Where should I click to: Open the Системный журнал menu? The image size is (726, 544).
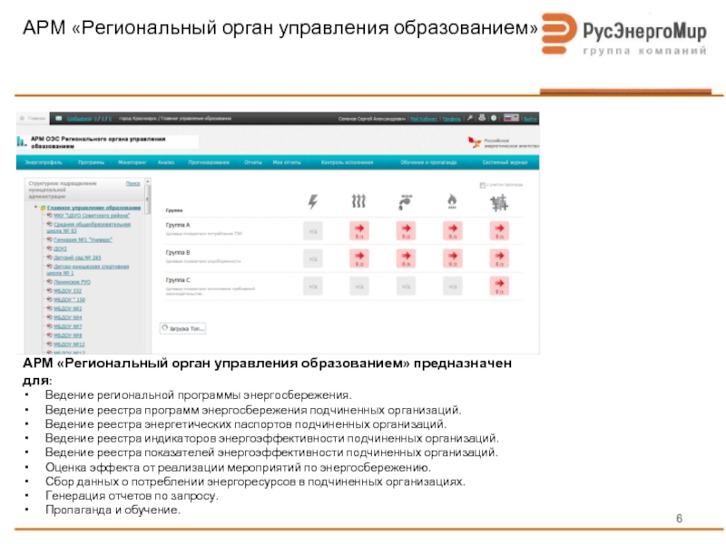coord(505,162)
